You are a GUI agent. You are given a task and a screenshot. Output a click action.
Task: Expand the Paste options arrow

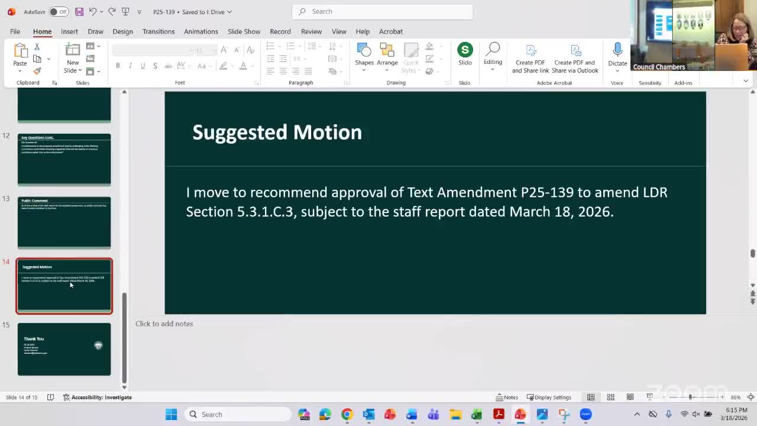(20, 70)
